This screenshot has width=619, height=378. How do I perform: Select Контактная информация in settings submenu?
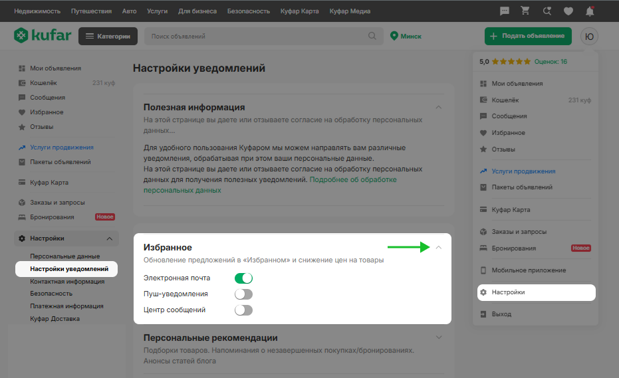point(67,281)
